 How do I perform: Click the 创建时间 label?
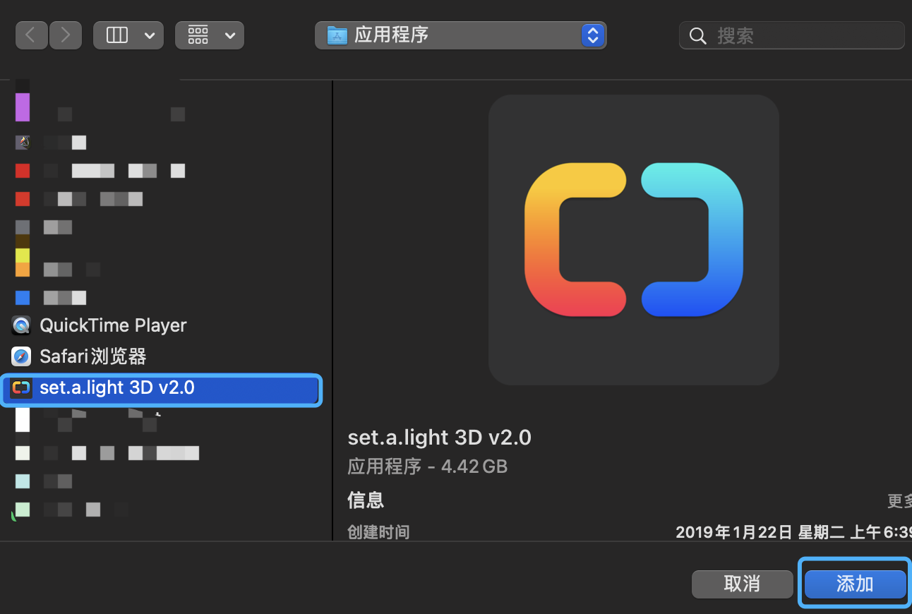[378, 531]
